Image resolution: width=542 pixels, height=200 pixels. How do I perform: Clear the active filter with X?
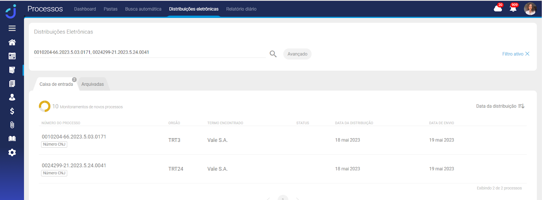527,54
